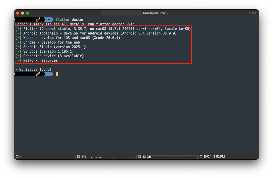Click the checkmark on the Network resources line
This screenshot has width=273, height=178.
pos(18,60)
